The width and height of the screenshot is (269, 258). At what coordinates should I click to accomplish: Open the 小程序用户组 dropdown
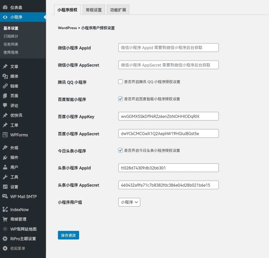click(129, 202)
